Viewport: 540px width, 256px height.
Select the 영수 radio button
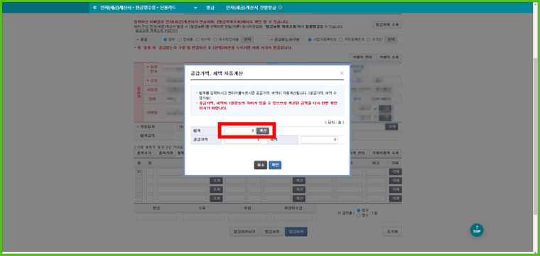coord(359,215)
